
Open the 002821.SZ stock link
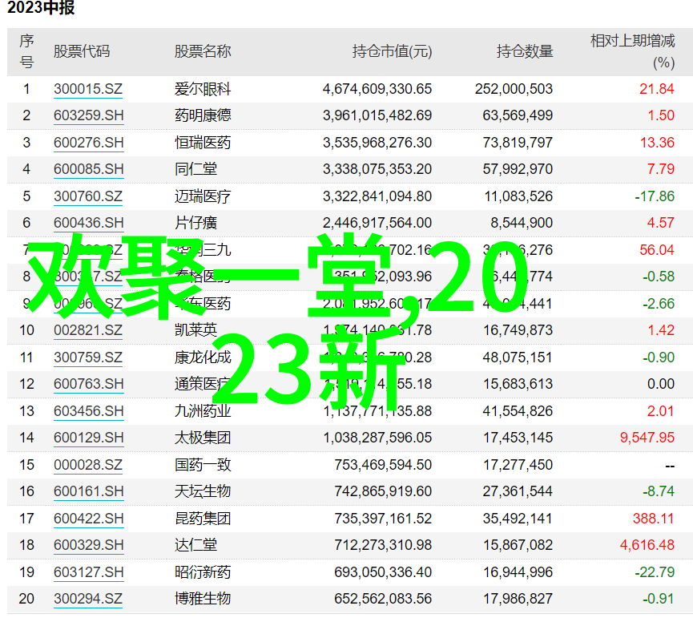tap(88, 330)
